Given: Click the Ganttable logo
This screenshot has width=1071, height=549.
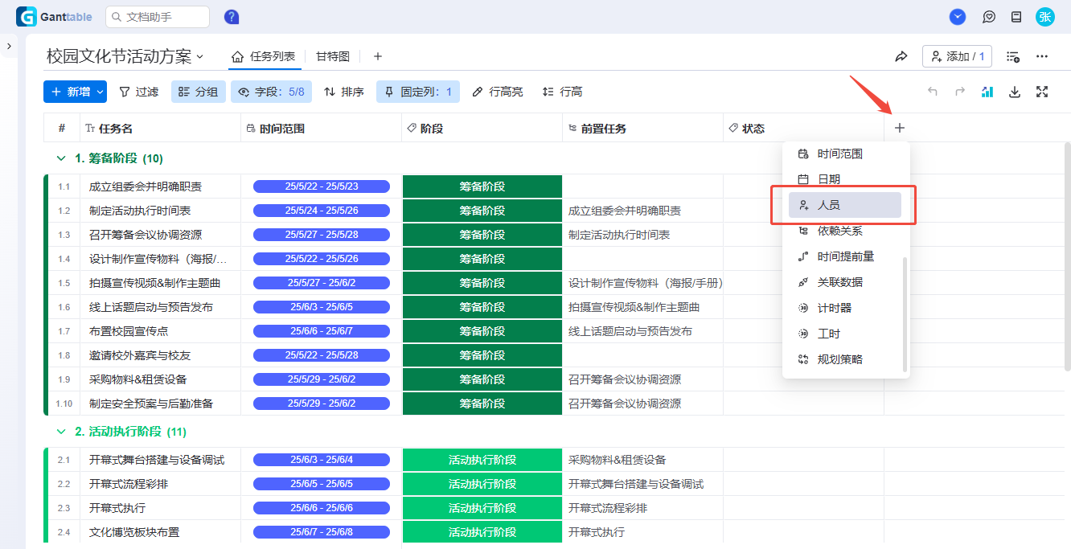Looking at the screenshot, I should (x=54, y=17).
